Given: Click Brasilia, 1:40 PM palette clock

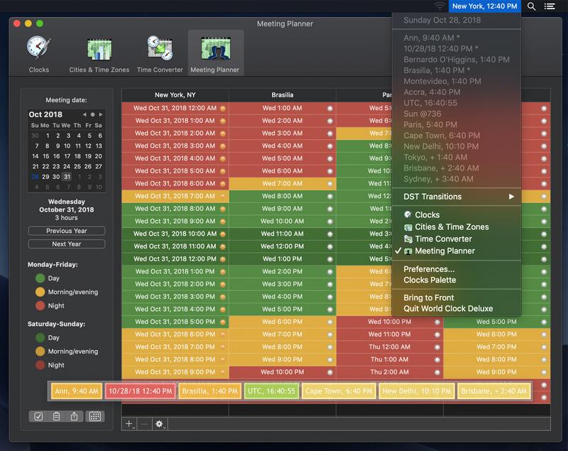Looking at the screenshot, I should 209,391.
